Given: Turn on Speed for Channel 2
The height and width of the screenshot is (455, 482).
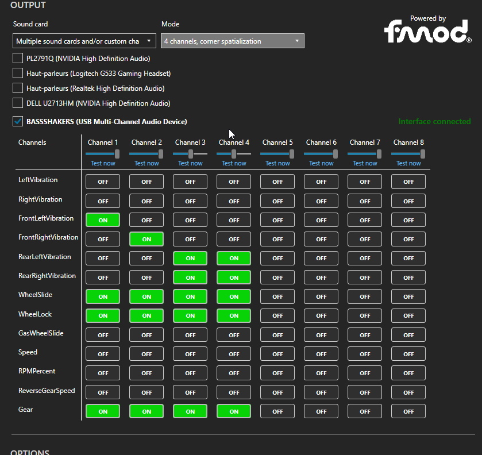Looking at the screenshot, I should click(146, 354).
